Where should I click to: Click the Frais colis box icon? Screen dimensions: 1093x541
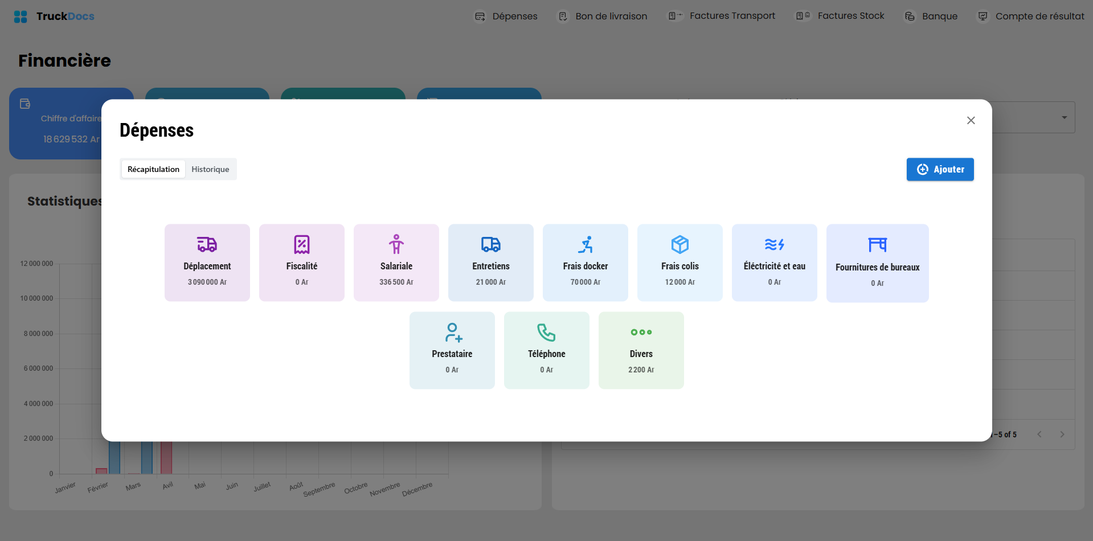coord(680,244)
